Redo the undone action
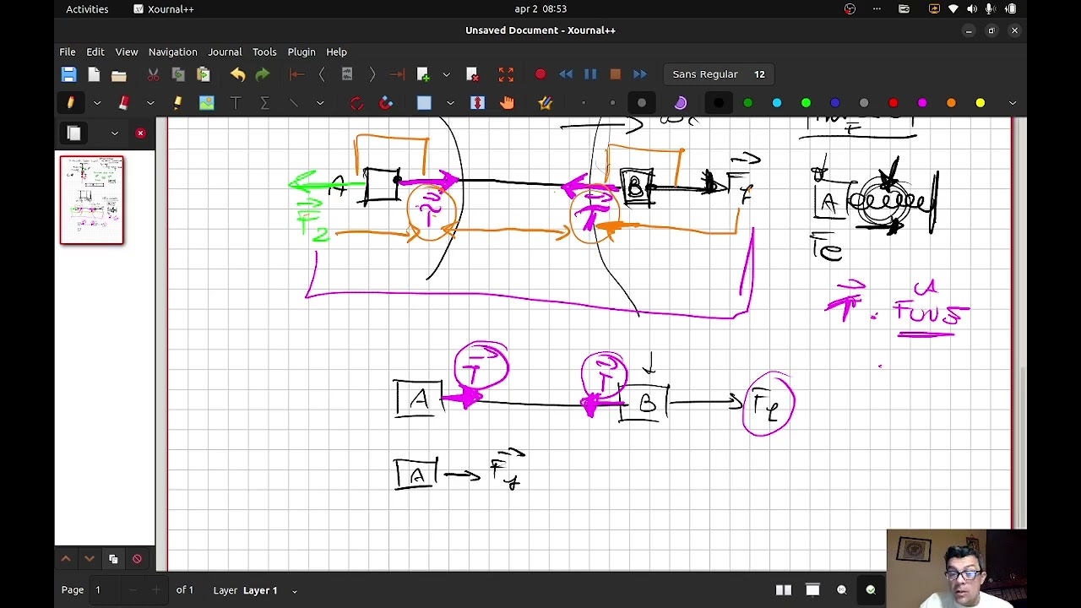 pyautogui.click(x=263, y=74)
